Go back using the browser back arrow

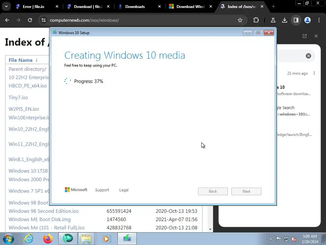coord(7,20)
